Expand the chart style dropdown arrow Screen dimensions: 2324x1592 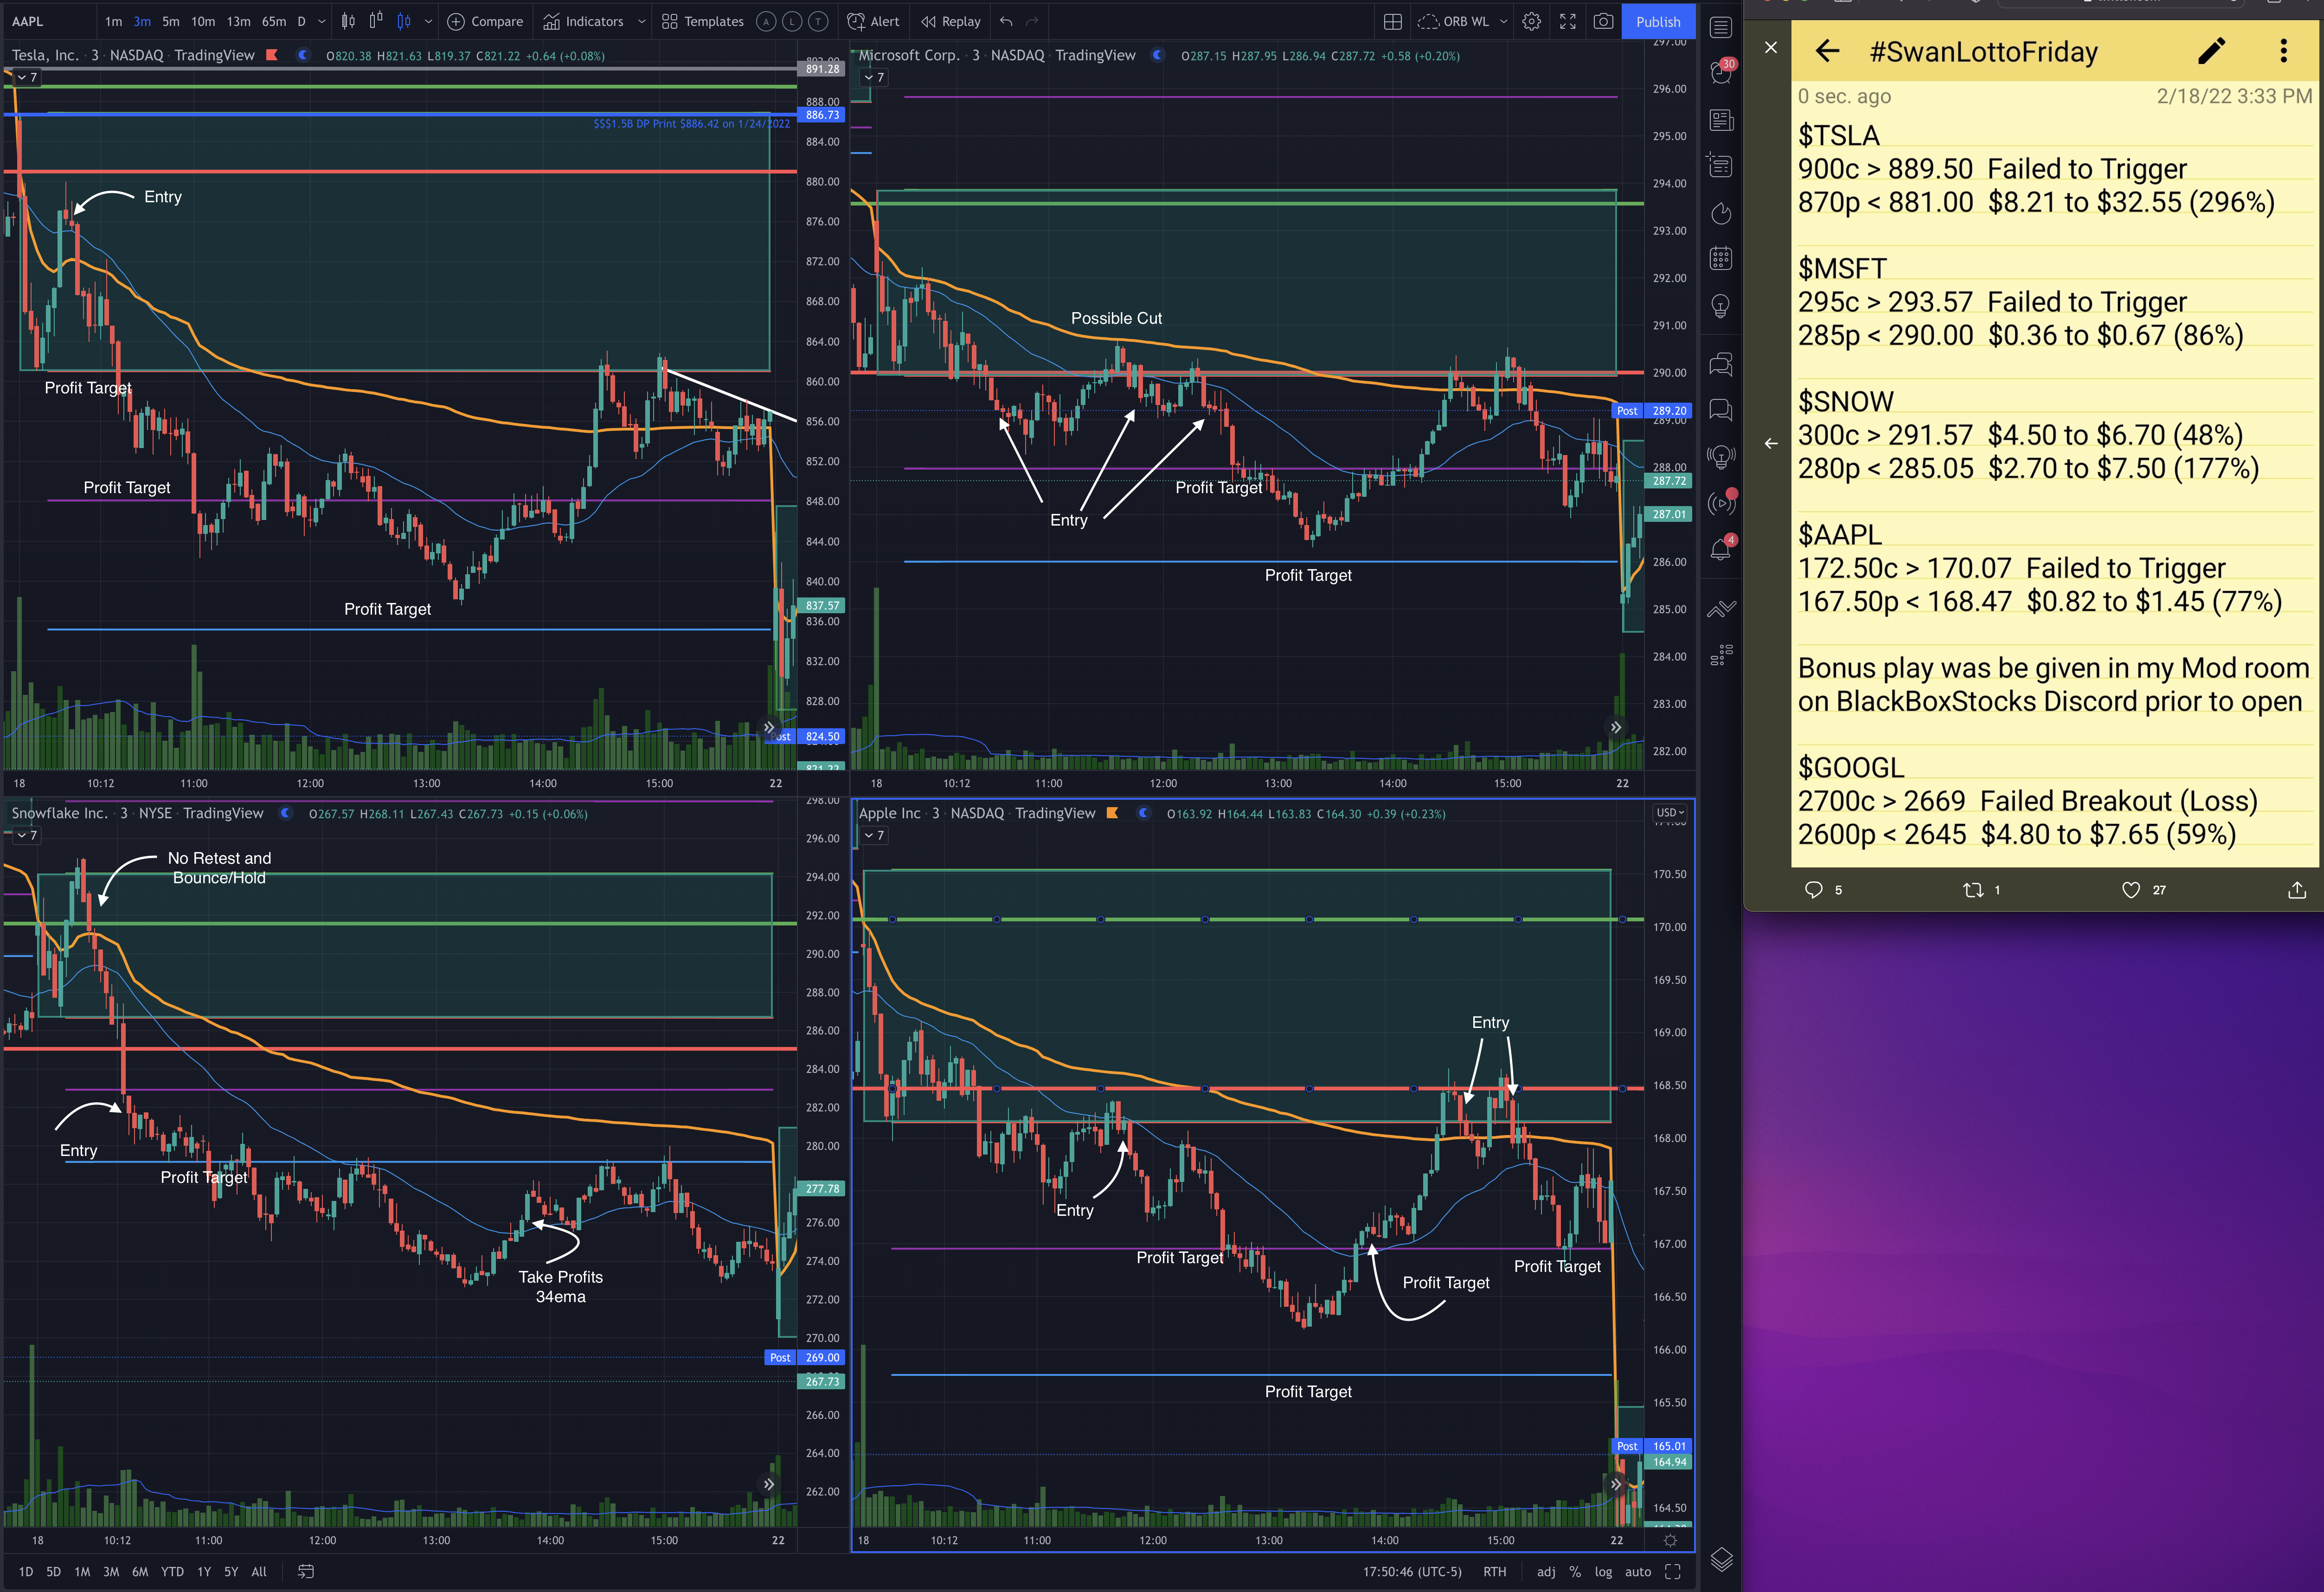tap(428, 21)
